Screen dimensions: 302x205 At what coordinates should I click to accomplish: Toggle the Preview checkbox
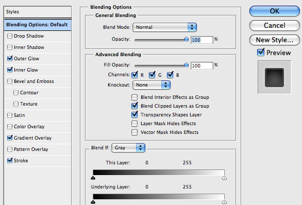(x=261, y=53)
